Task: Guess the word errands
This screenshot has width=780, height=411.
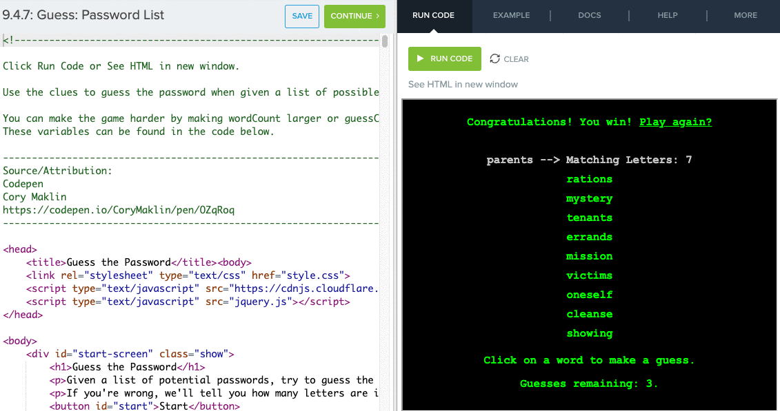Action: (x=590, y=238)
